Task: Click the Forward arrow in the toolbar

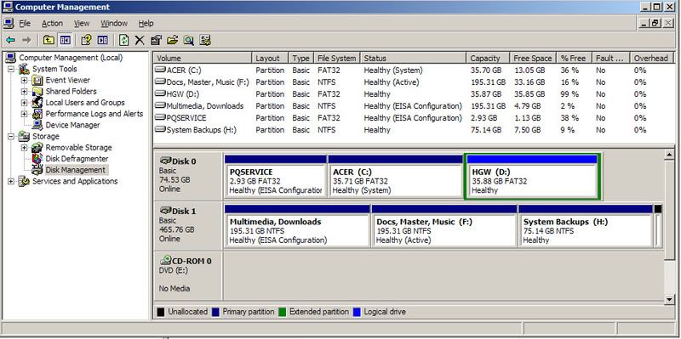Action: 26,40
